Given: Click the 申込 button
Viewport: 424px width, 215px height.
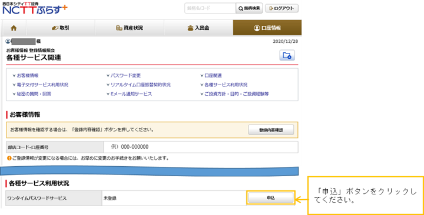Looking at the screenshot, I should [x=271, y=198].
